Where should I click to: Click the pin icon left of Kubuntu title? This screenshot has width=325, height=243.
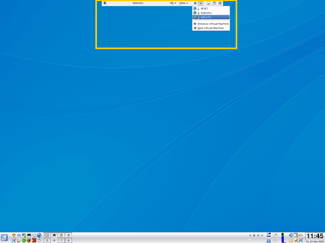[x=105, y=3]
